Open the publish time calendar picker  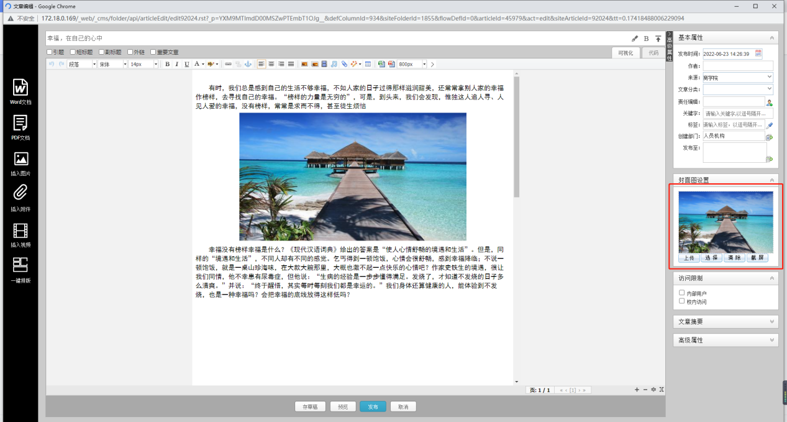click(758, 53)
